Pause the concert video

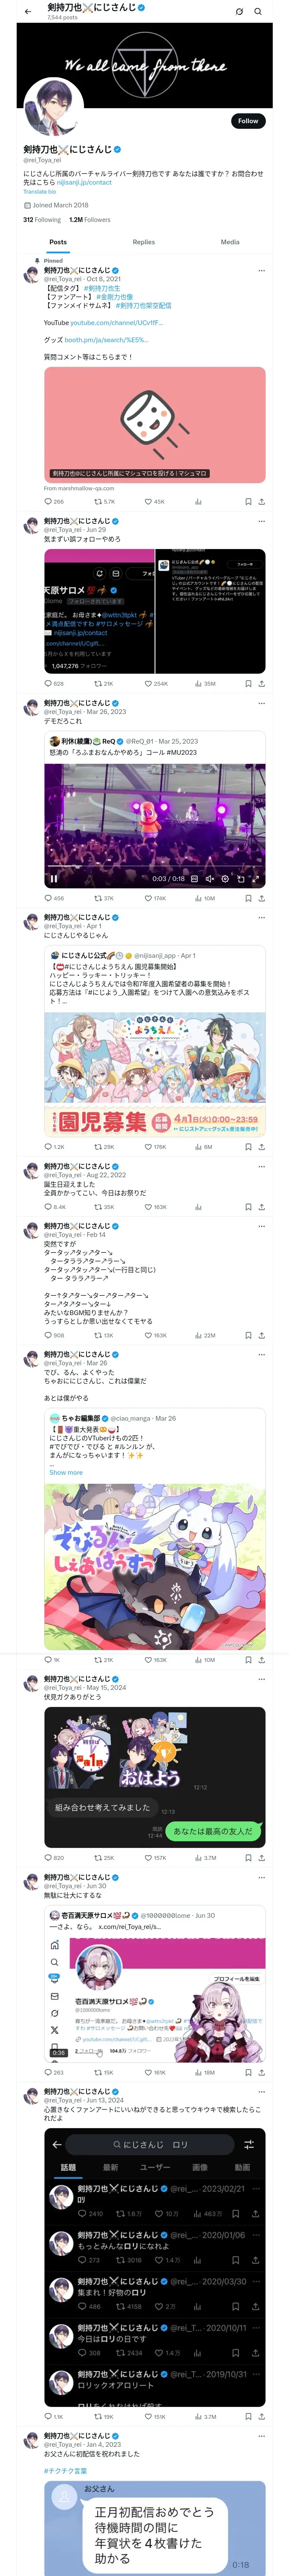[54, 879]
